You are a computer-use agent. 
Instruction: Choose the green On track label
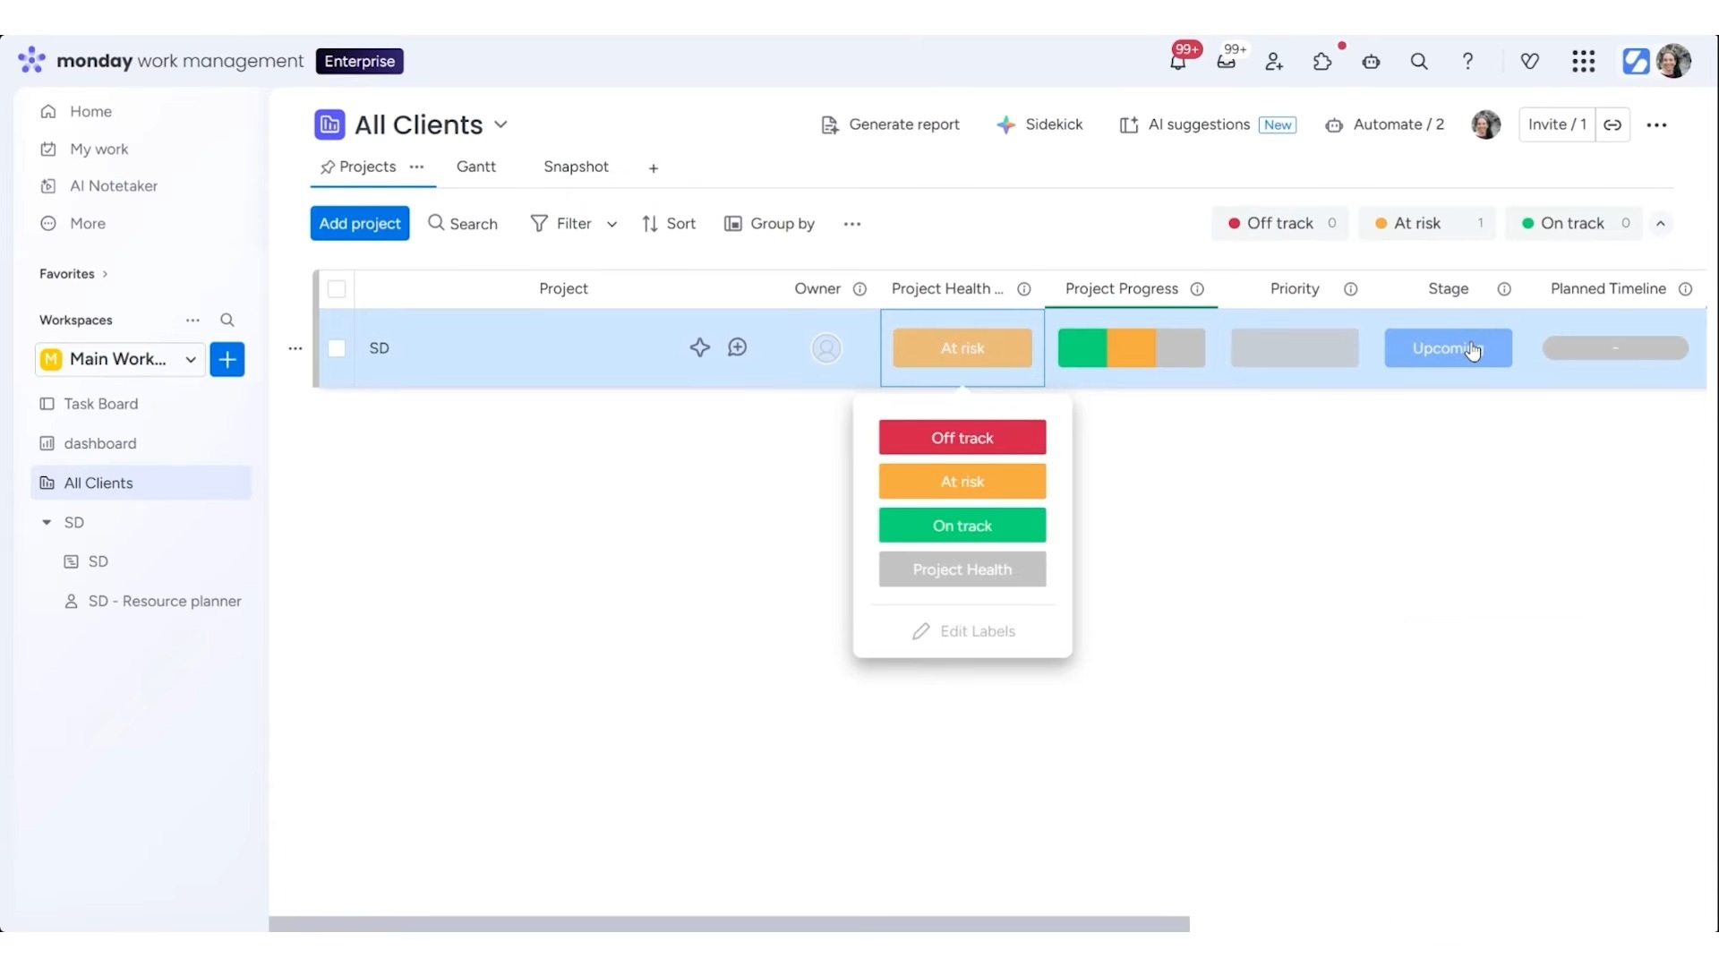(962, 526)
